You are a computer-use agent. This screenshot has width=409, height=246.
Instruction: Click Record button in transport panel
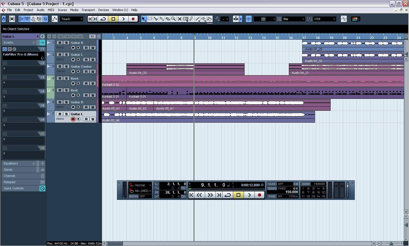pos(259,195)
